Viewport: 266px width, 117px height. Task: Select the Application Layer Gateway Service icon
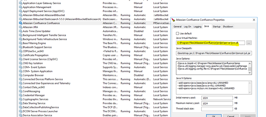tap(21, 3)
